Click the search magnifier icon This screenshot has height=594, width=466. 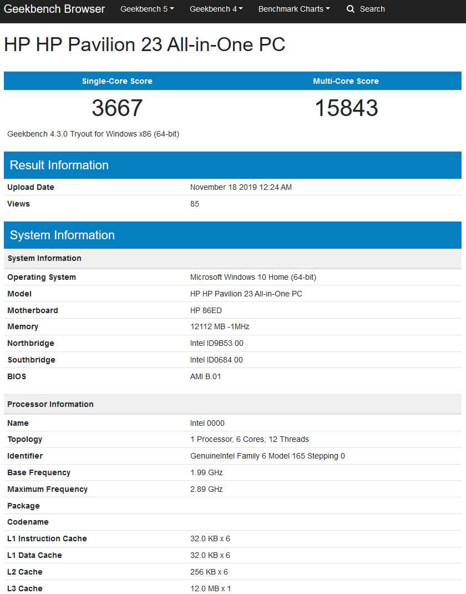tap(351, 9)
